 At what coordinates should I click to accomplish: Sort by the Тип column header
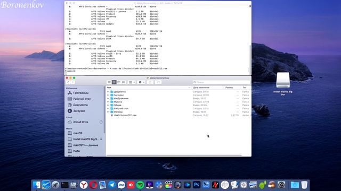tap(245, 88)
